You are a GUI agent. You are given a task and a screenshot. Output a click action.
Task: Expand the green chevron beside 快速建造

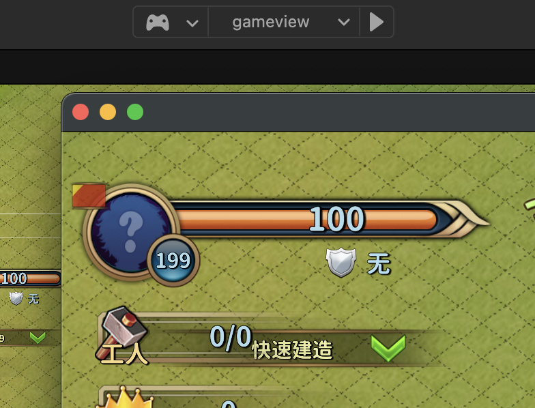388,348
